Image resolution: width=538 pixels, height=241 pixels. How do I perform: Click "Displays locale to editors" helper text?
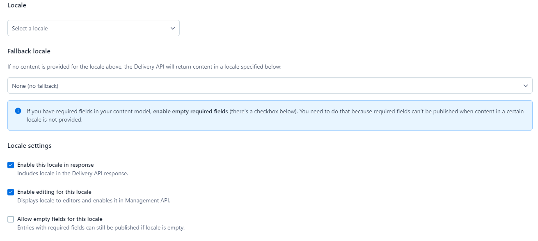click(94, 200)
